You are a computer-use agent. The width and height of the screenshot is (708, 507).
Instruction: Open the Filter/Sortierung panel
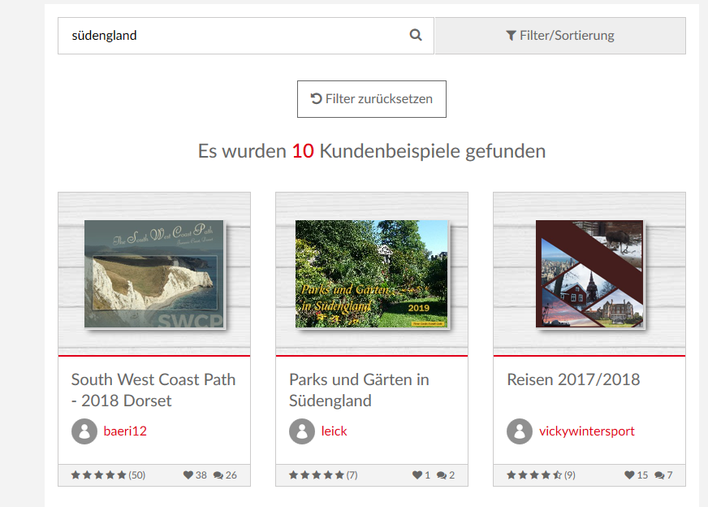pyautogui.click(x=560, y=36)
